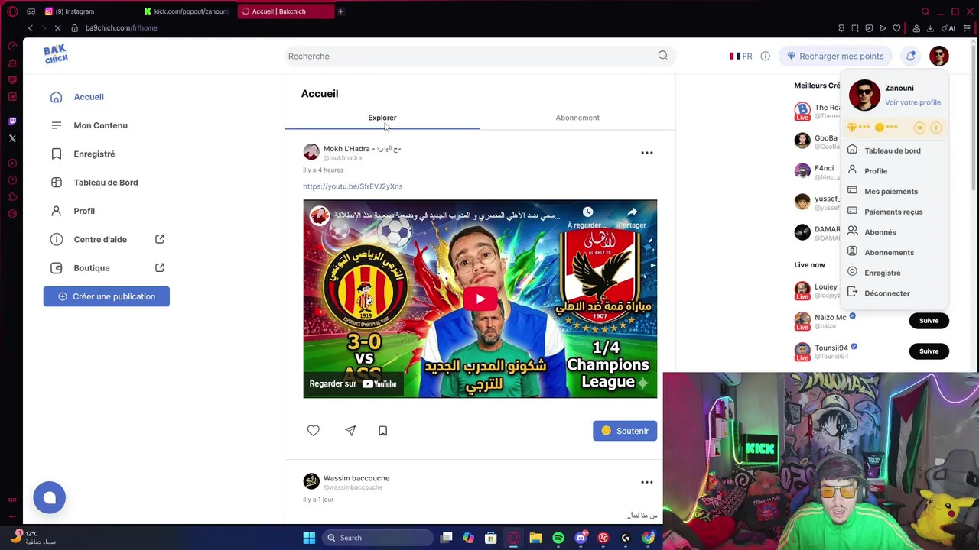Screen dimensions: 979x550
Task: Click Recharger mes points button
Action: (835, 56)
